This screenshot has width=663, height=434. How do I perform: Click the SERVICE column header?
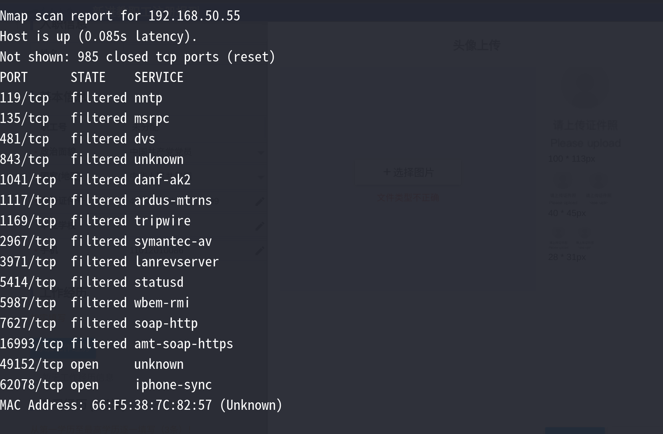[159, 77]
